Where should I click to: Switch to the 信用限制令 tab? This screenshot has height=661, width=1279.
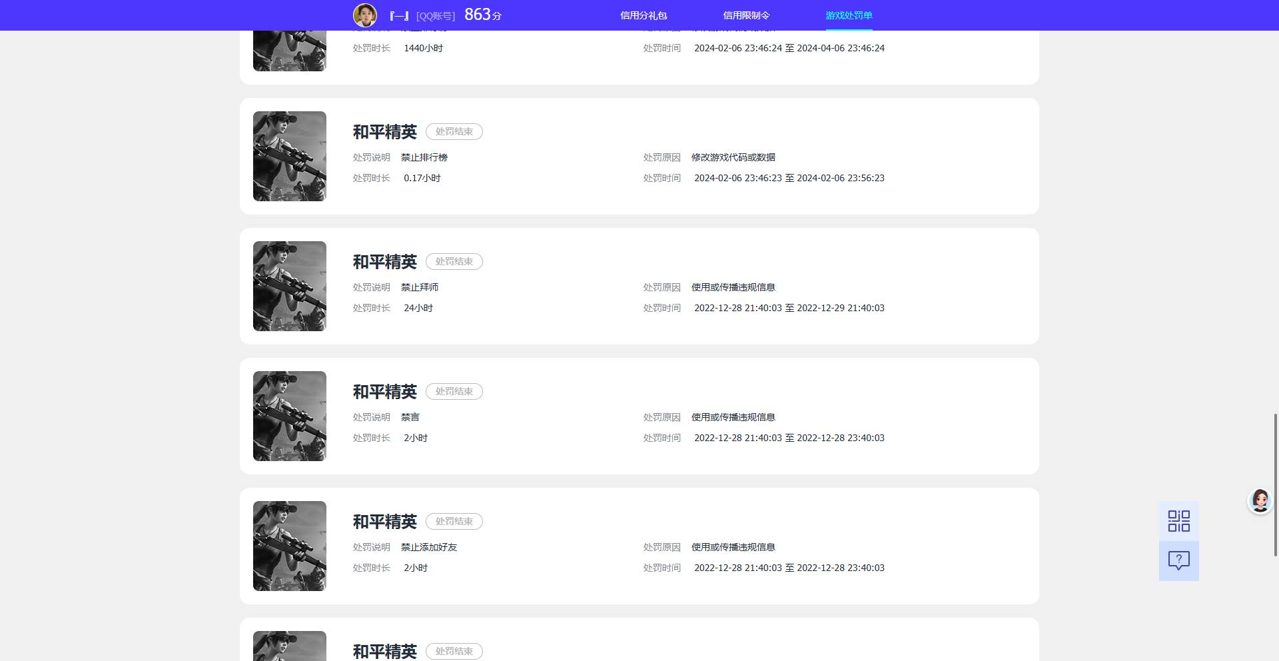point(746,15)
